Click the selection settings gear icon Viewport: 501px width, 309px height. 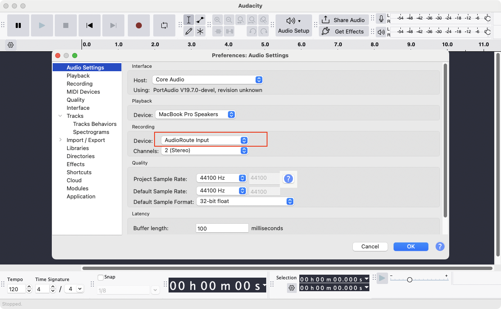click(x=292, y=288)
